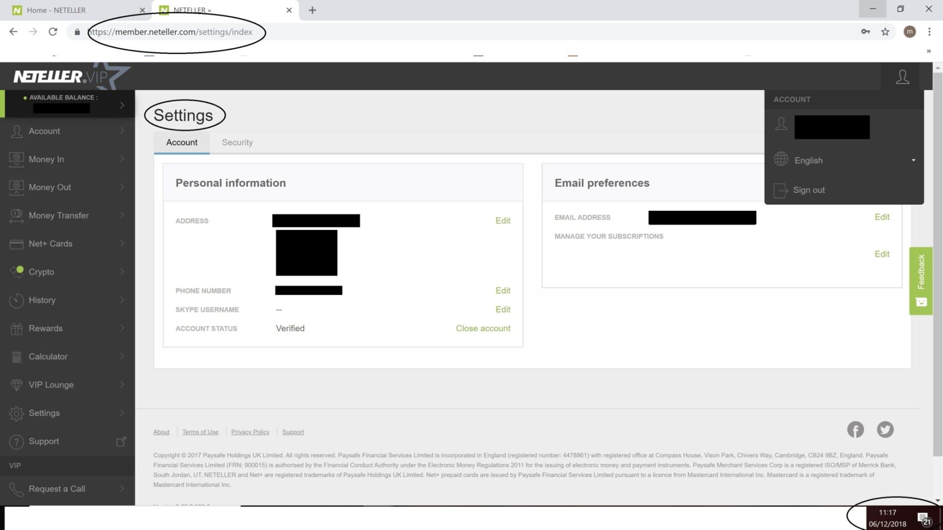This screenshot has width=943, height=530.
Task: Open Support external link icon
Action: (121, 441)
